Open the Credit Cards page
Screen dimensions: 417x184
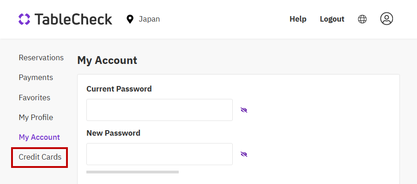40,157
